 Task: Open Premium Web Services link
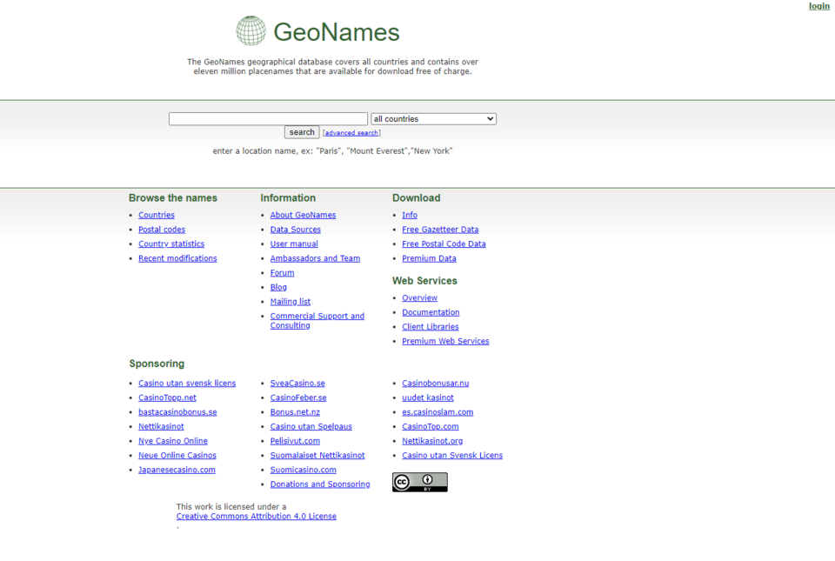445,342
